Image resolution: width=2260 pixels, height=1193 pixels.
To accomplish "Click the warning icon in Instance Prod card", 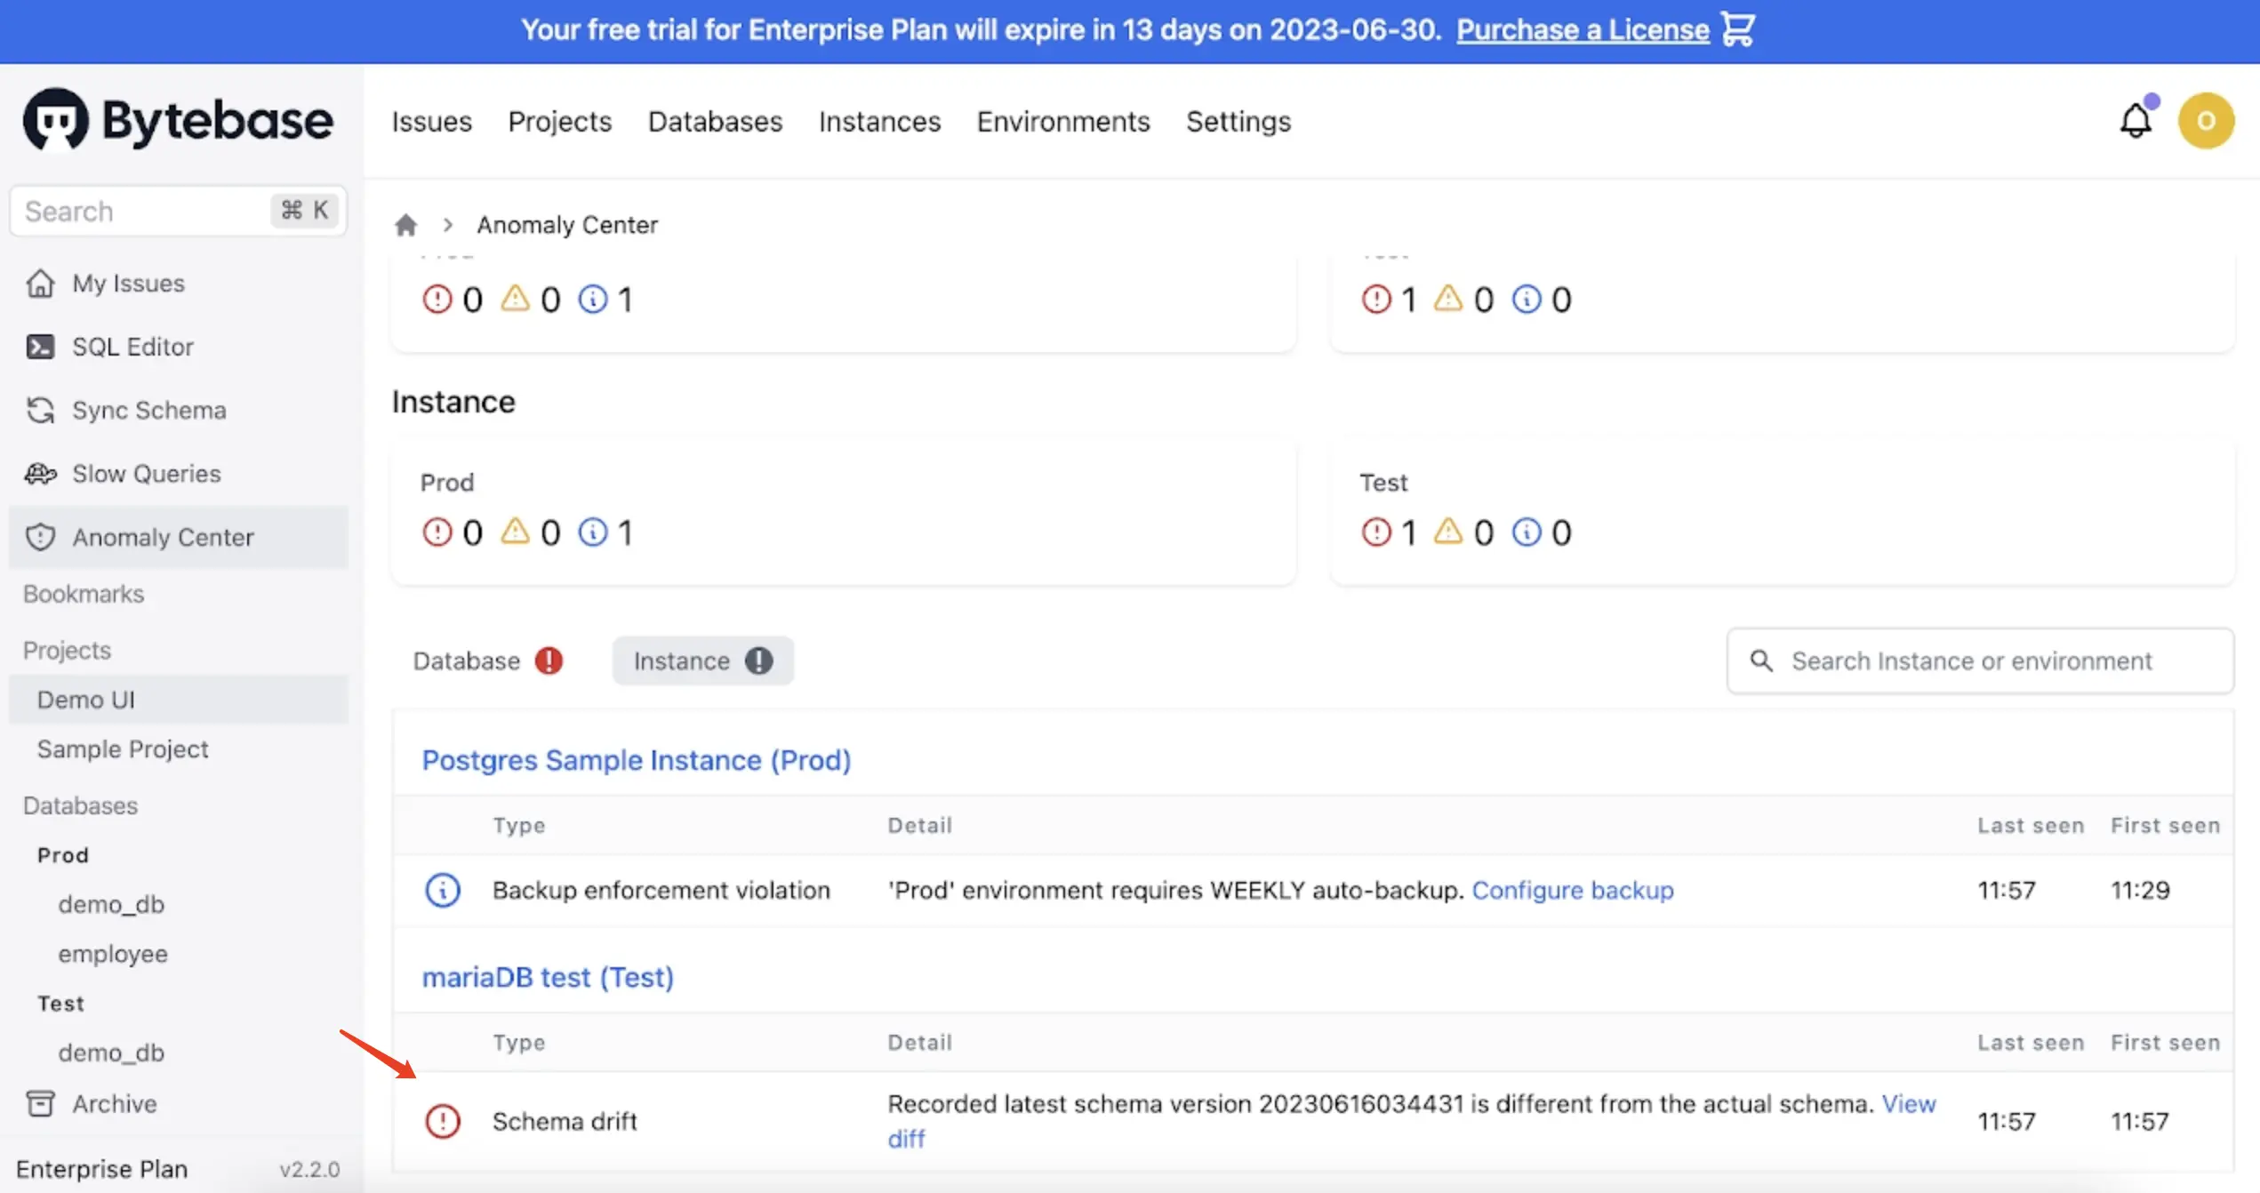I will (x=515, y=531).
